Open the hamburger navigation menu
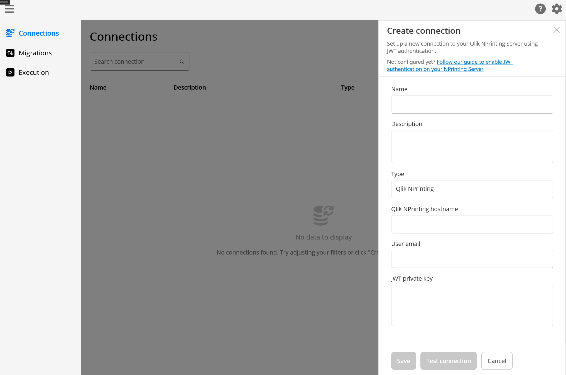This screenshot has width=566, height=375. [x=9, y=9]
